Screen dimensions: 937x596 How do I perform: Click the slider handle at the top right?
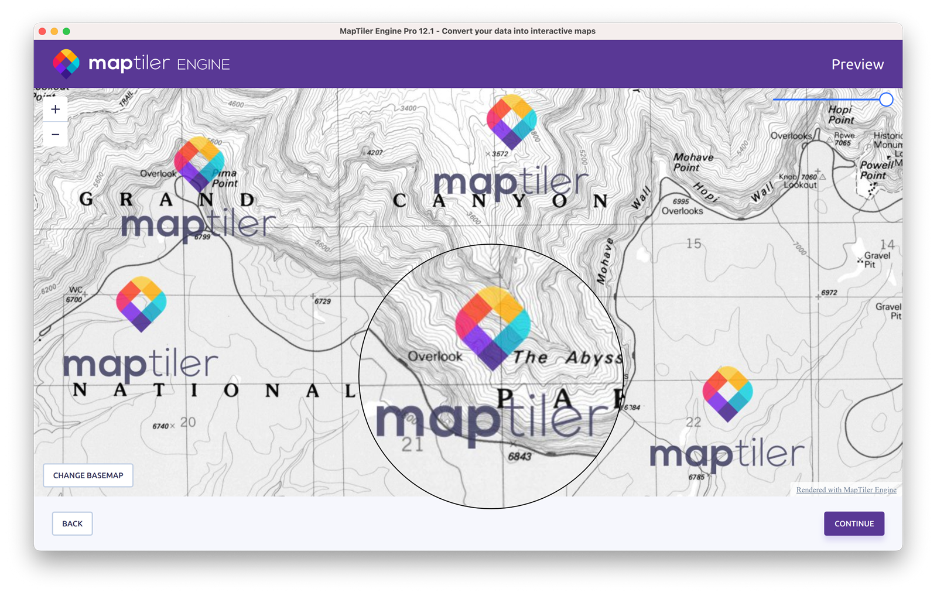[x=886, y=100]
